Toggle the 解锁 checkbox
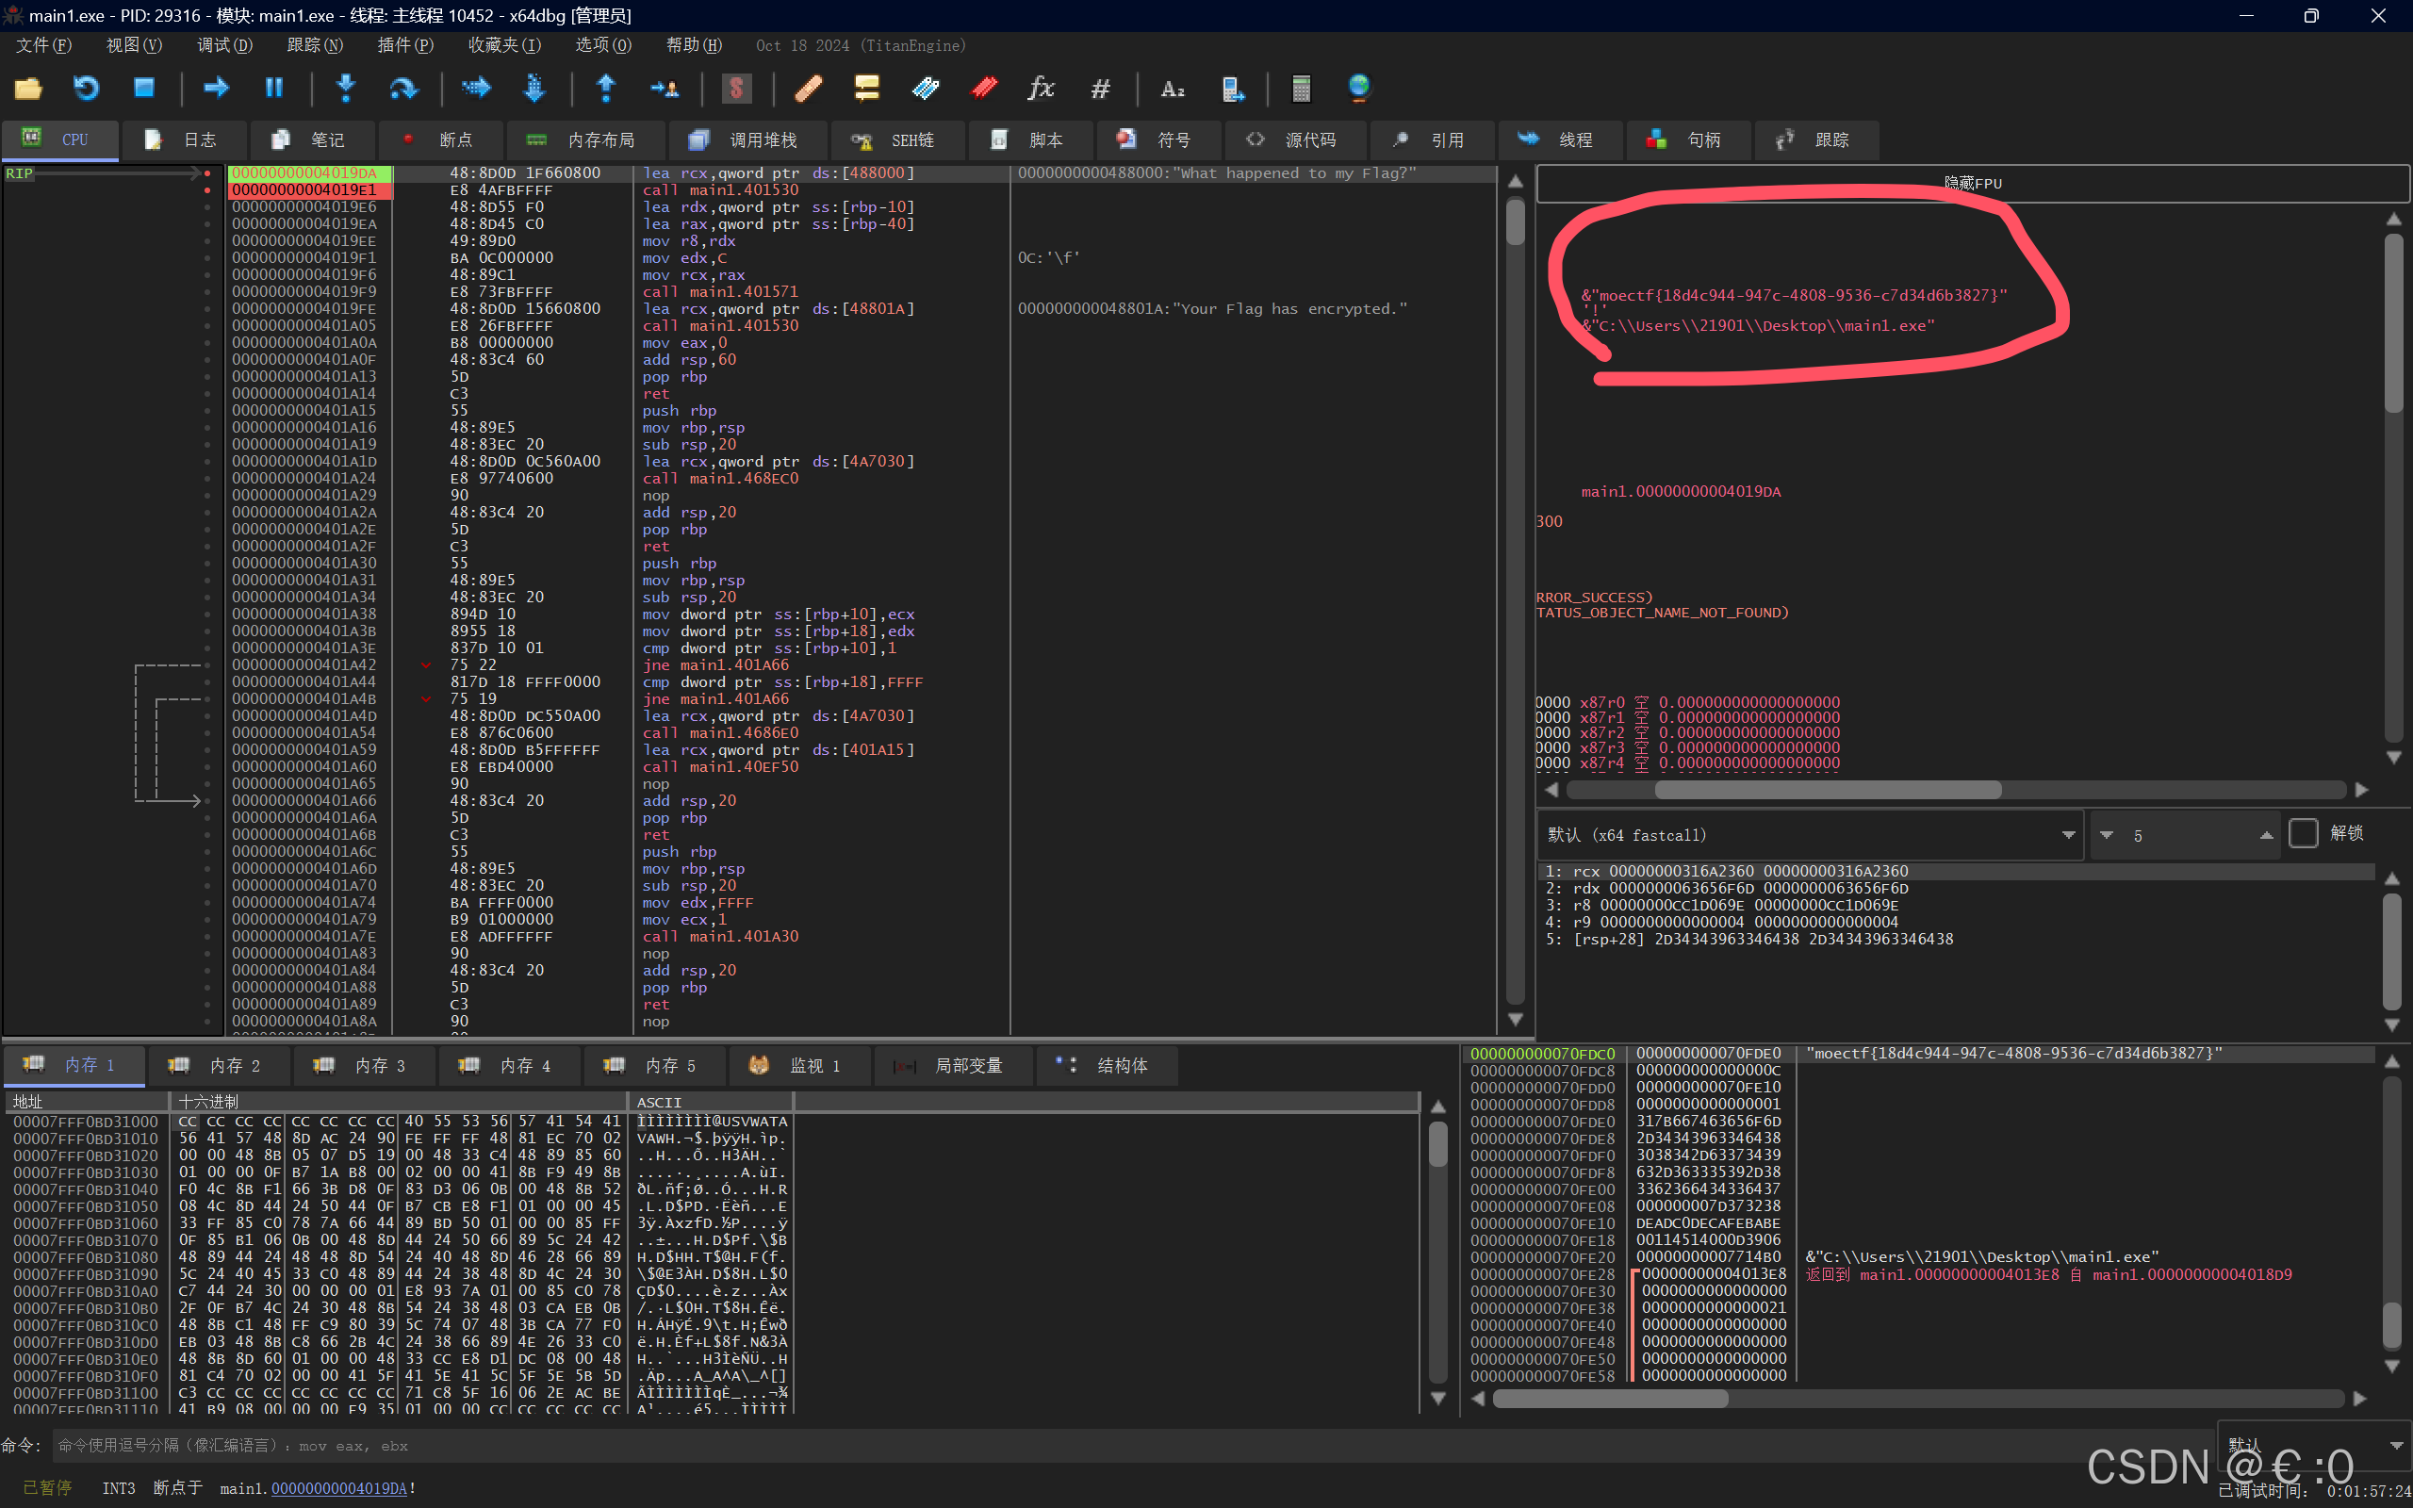2413x1508 pixels. tap(2304, 834)
